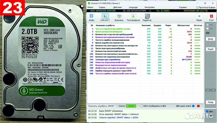Select the S.M.A.R.T toolbar icon
The width and height of the screenshot is (217, 123).
click(105, 17)
